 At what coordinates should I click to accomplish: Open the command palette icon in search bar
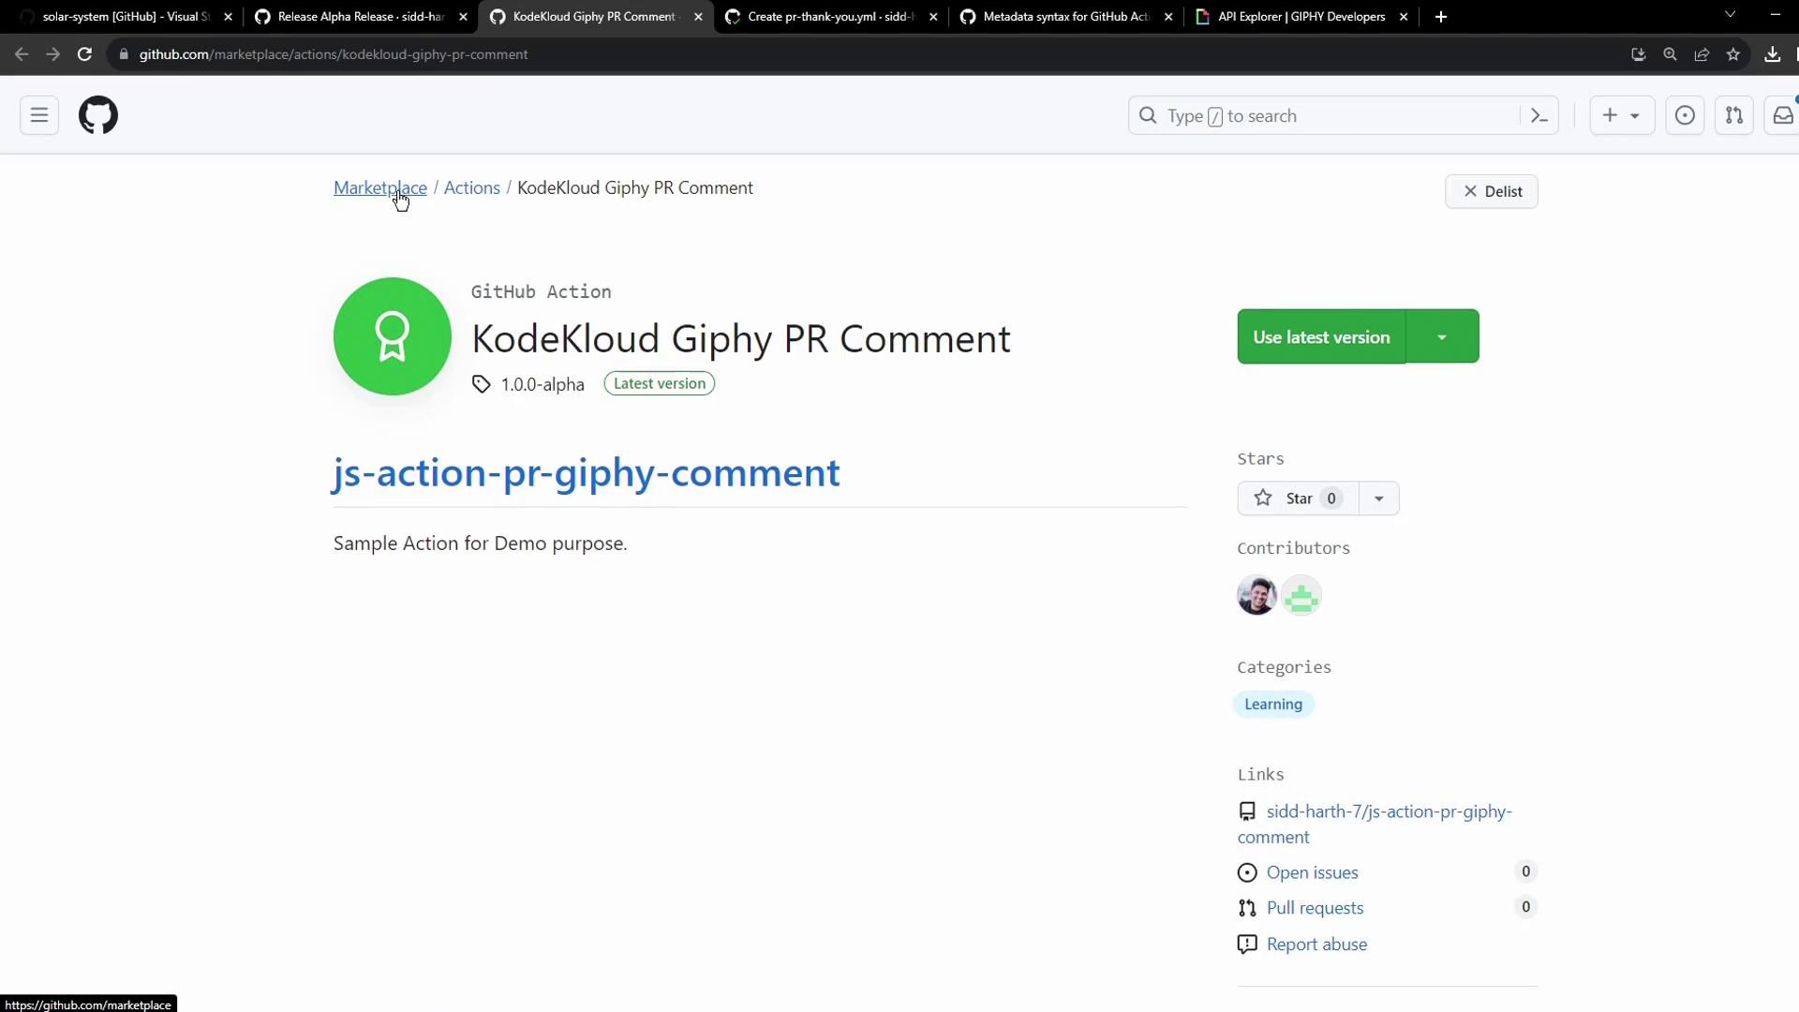[x=1539, y=115]
